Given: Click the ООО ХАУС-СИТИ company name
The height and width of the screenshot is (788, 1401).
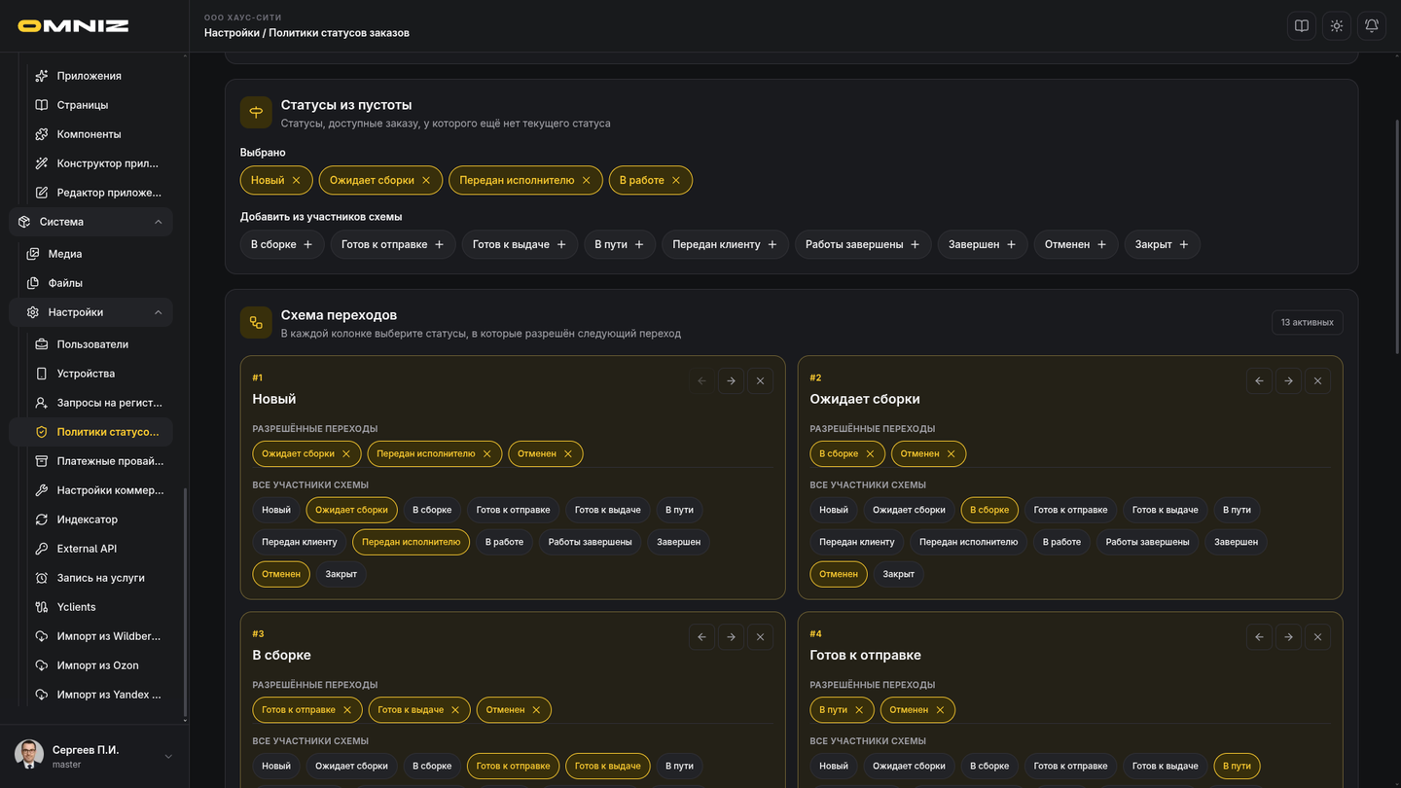Looking at the screenshot, I should tap(242, 18).
